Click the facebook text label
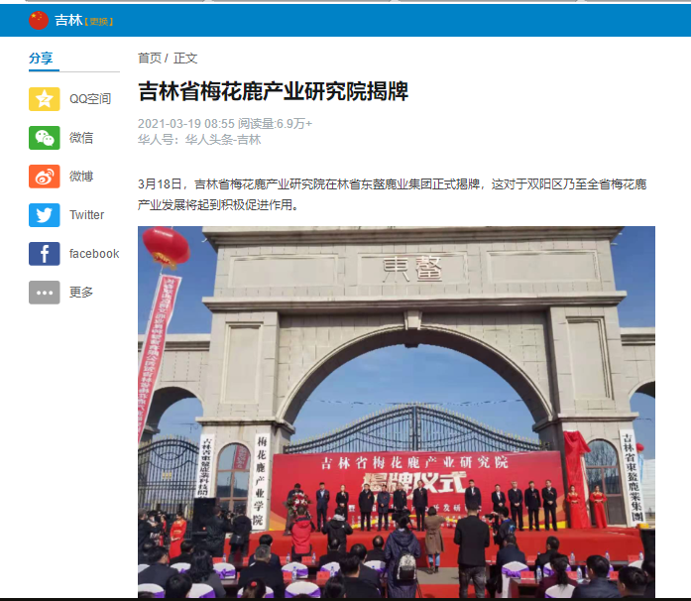This screenshot has height=601, width=691. pyautogui.click(x=94, y=254)
